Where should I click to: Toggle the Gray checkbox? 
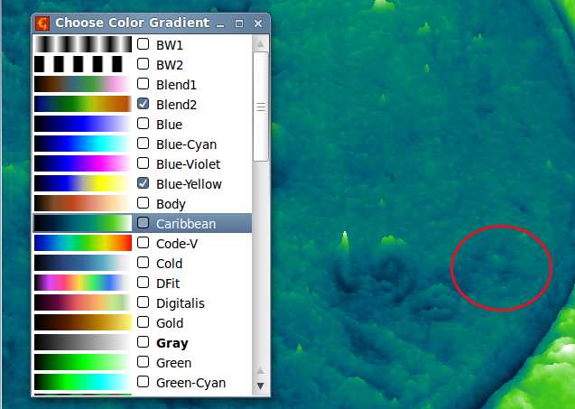[143, 342]
